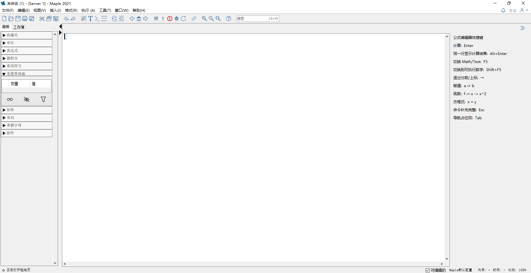Image resolution: width=531 pixels, height=273 pixels.
Task: Toggle the 可编辑的 checkbox in the status bar
Action: (428, 270)
